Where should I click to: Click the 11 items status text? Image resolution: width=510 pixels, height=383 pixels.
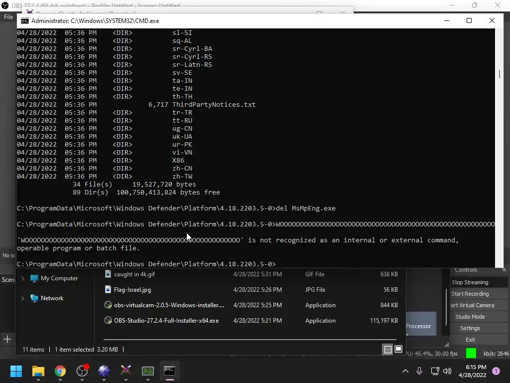(x=33, y=350)
